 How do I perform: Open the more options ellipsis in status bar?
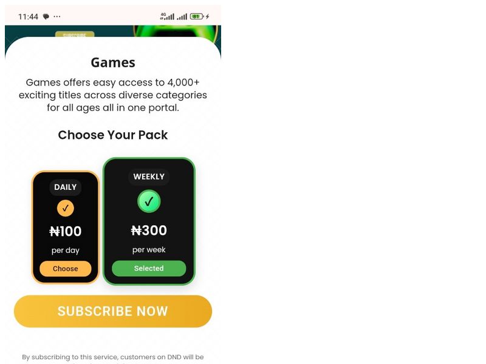[x=57, y=16]
